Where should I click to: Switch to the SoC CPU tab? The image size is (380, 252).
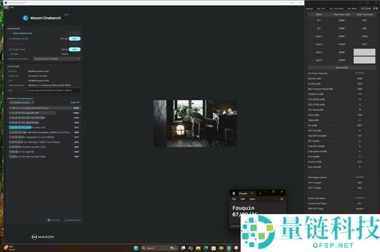coord(321,8)
